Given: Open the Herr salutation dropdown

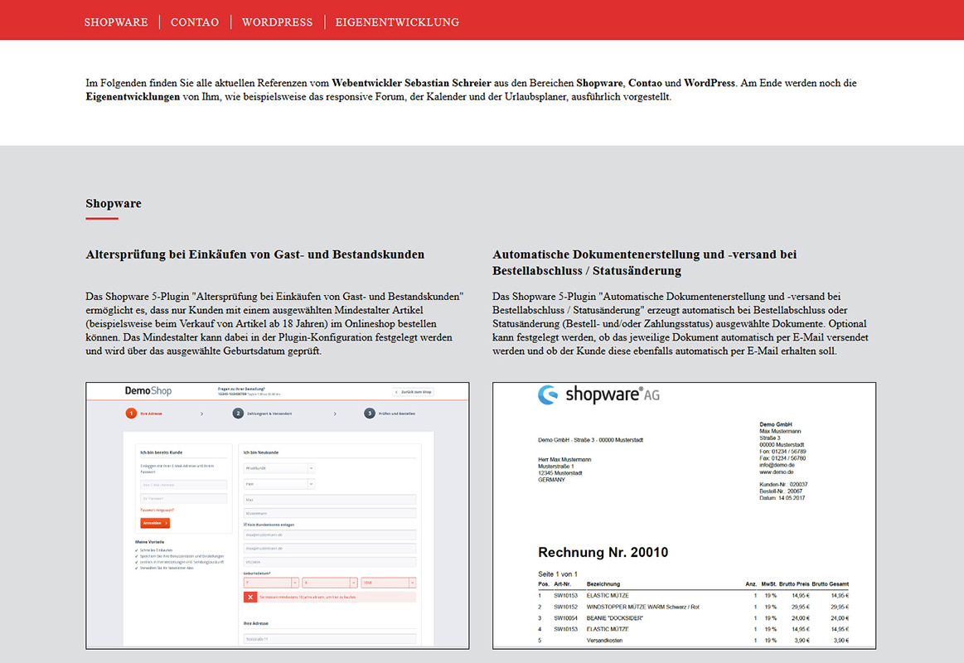Looking at the screenshot, I should click(279, 484).
